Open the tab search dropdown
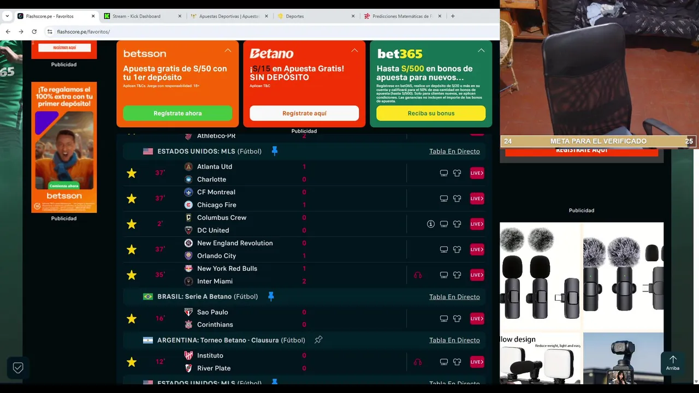The image size is (699, 393). (x=7, y=16)
